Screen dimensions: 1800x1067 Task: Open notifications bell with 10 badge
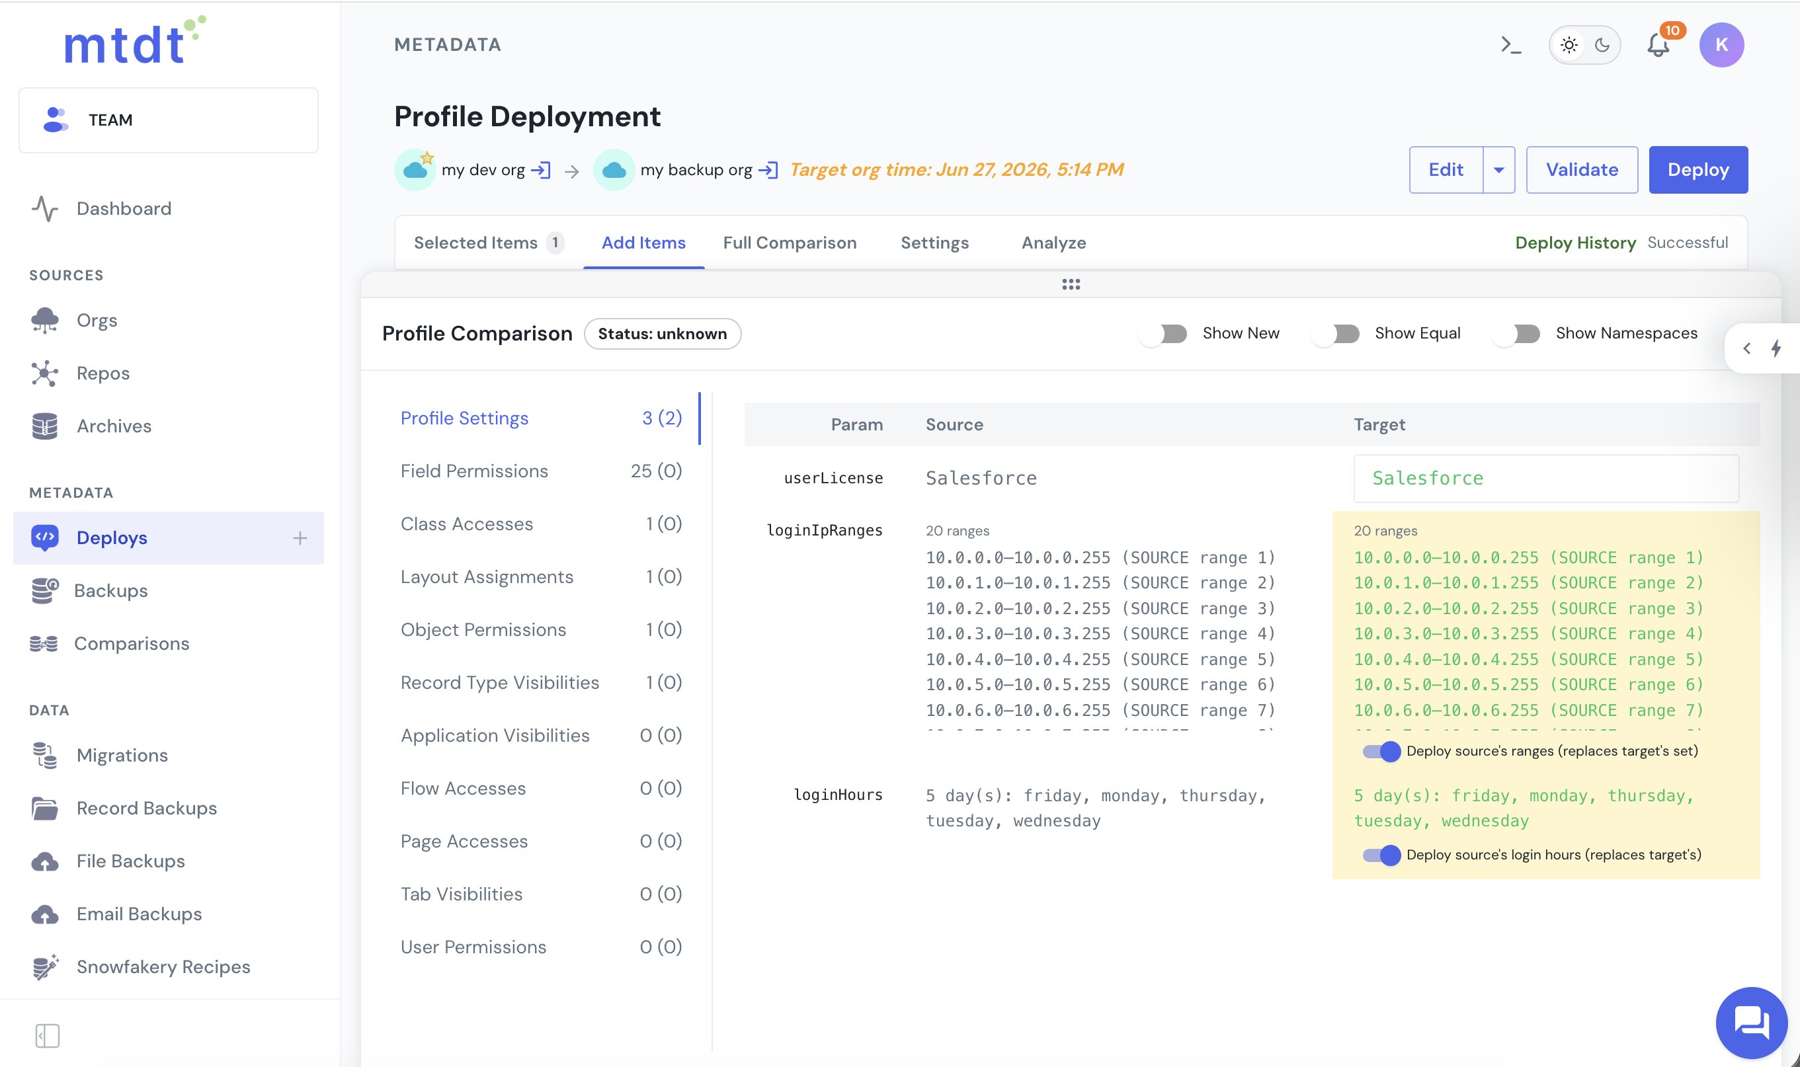tap(1658, 46)
